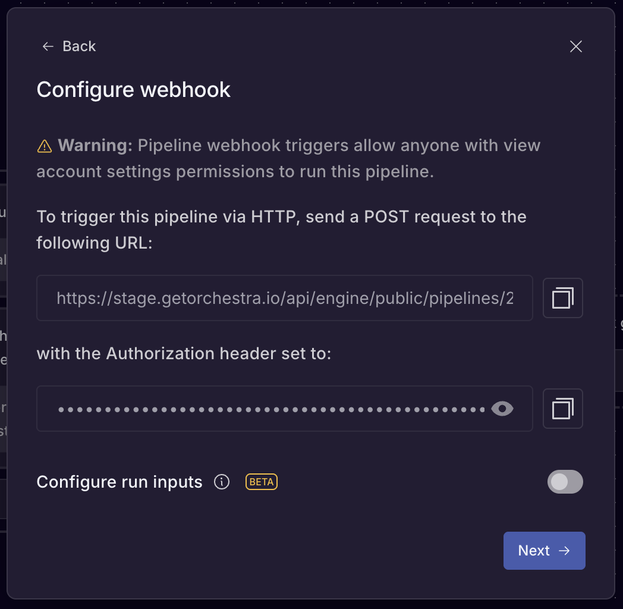Hide the Authorization token with the eye toggle
The width and height of the screenshot is (623, 609).
(x=503, y=409)
